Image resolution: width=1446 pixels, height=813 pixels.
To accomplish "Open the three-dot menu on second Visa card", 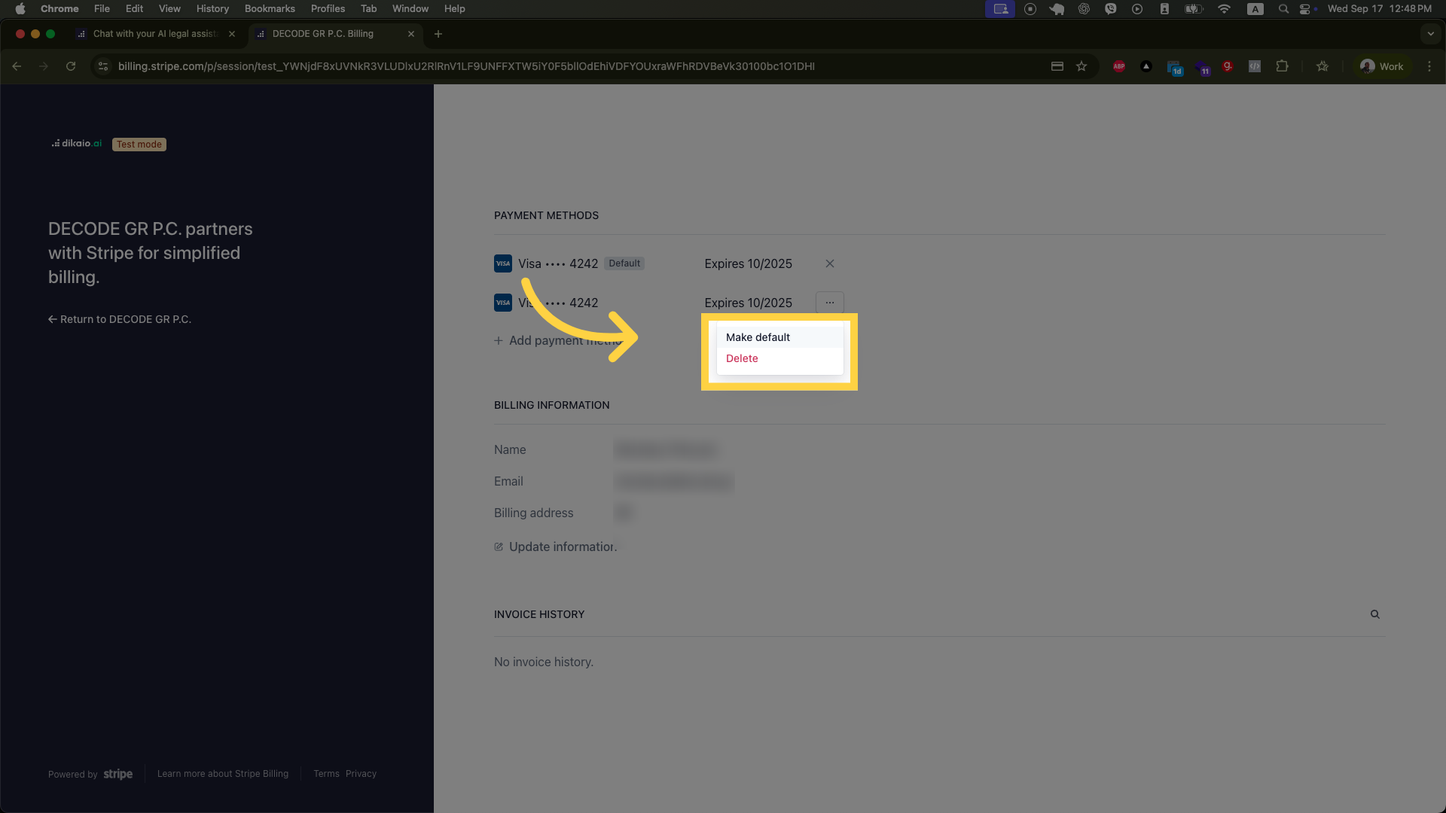I will pyautogui.click(x=829, y=303).
